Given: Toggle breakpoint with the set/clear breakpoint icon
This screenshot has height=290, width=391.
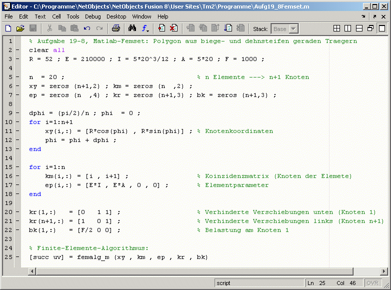Looking at the screenshot, I should tap(161, 28).
